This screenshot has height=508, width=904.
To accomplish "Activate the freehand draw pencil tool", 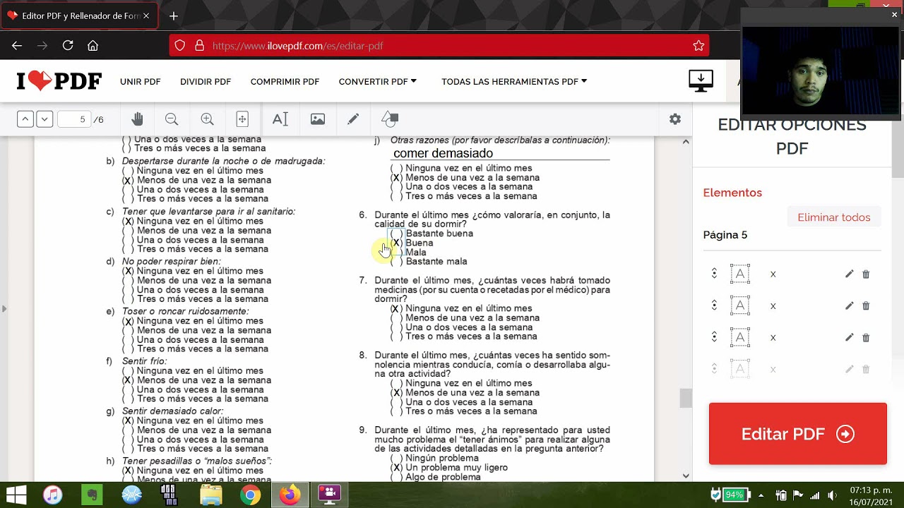I will tap(353, 119).
